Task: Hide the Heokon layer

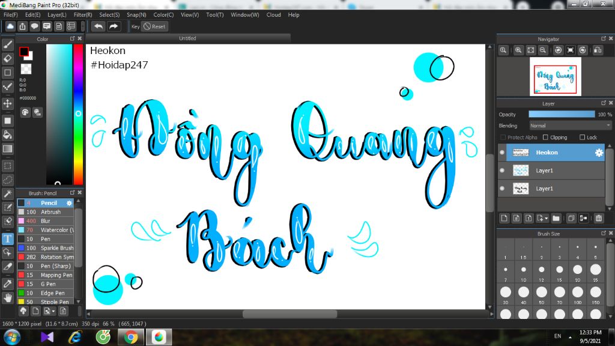Action: point(502,153)
